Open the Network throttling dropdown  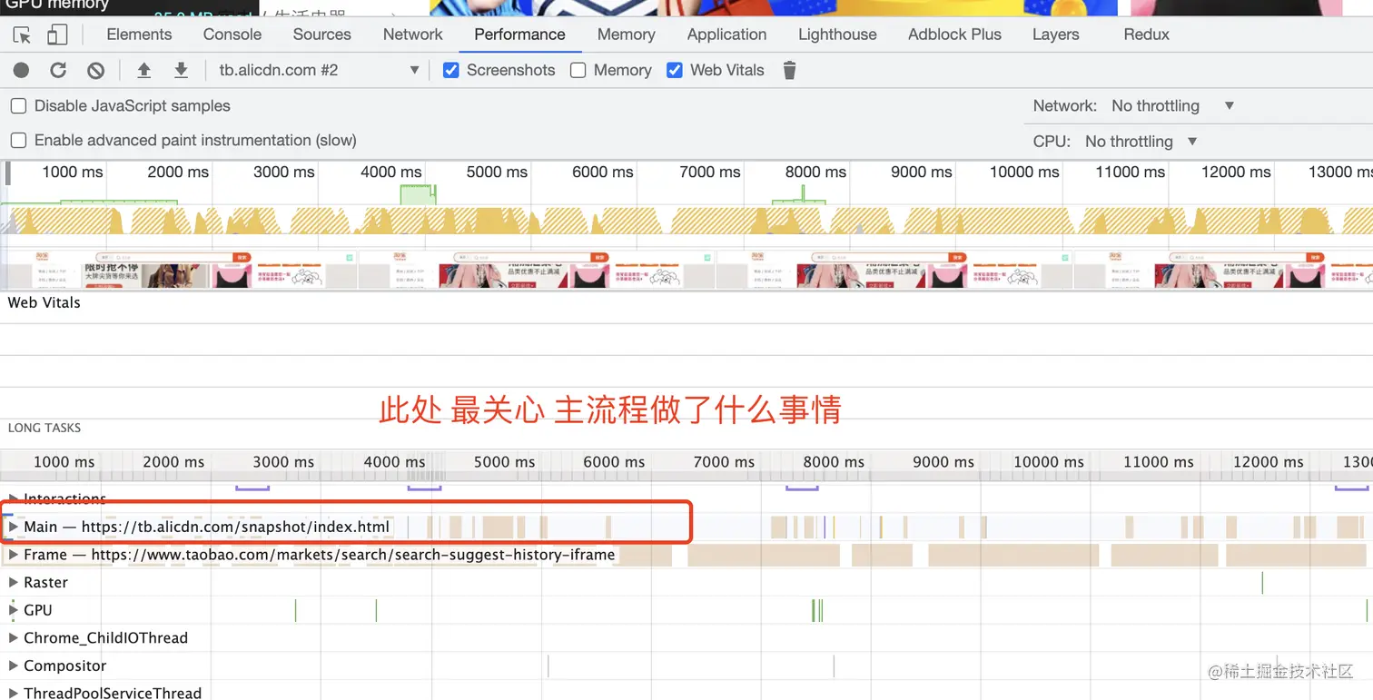pos(1172,106)
